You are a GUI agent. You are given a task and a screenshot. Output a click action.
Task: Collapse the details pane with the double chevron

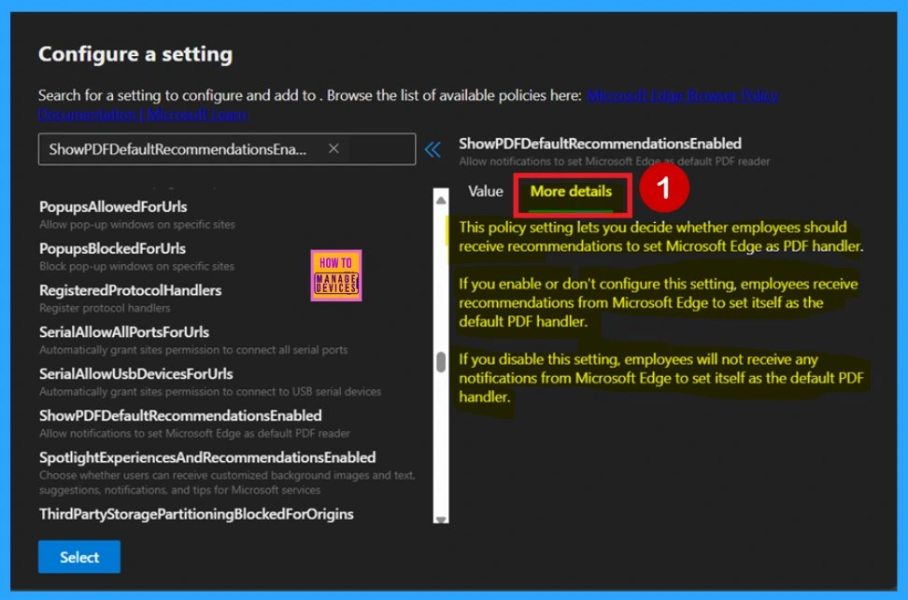432,150
